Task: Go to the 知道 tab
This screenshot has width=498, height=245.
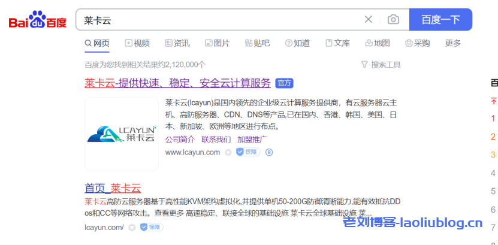Action: [x=297, y=43]
